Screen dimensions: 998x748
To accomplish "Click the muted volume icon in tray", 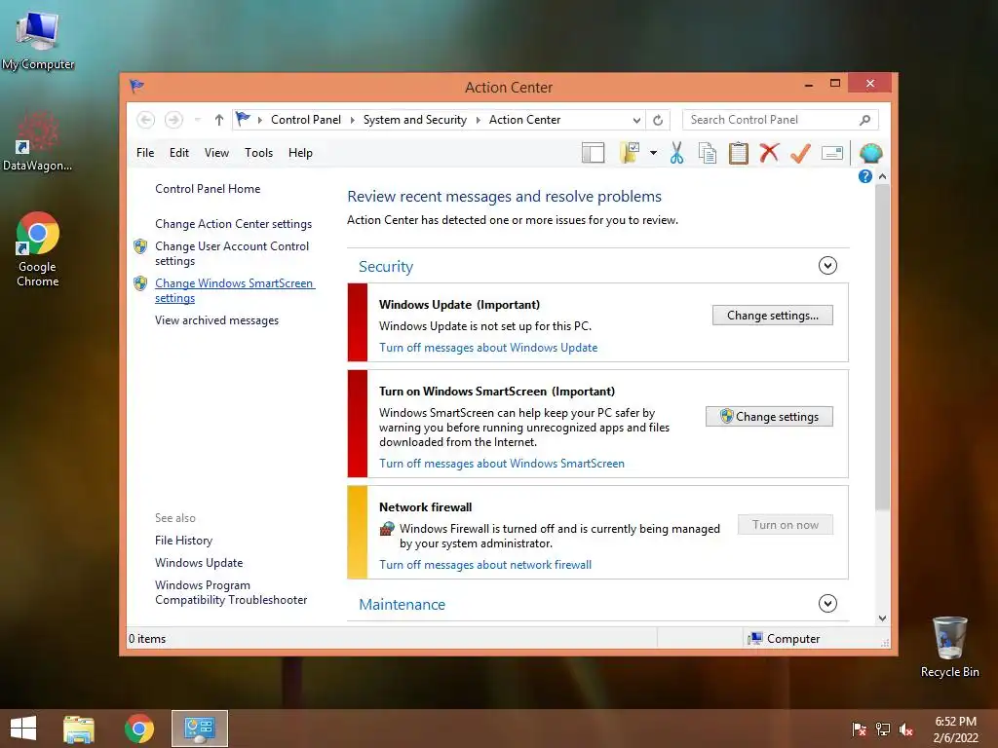I will [906, 729].
